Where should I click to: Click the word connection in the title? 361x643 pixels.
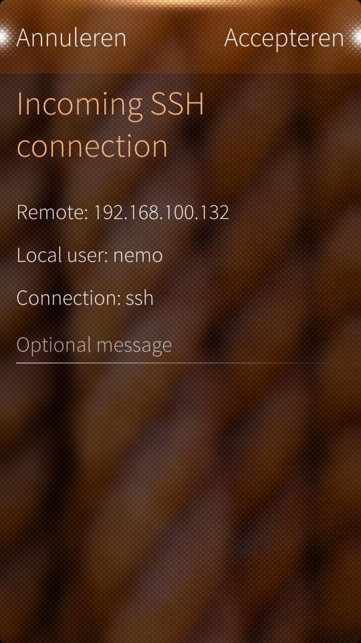(x=92, y=147)
